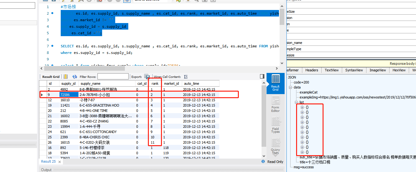416x172 pixels.
Task: Click the JSON root node
Action: coord(292,77)
